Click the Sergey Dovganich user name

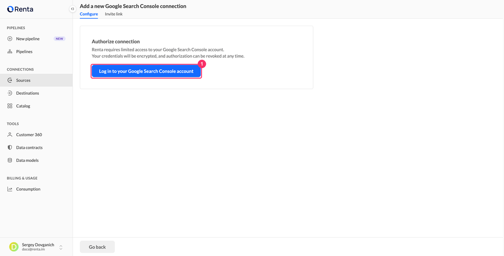point(38,245)
